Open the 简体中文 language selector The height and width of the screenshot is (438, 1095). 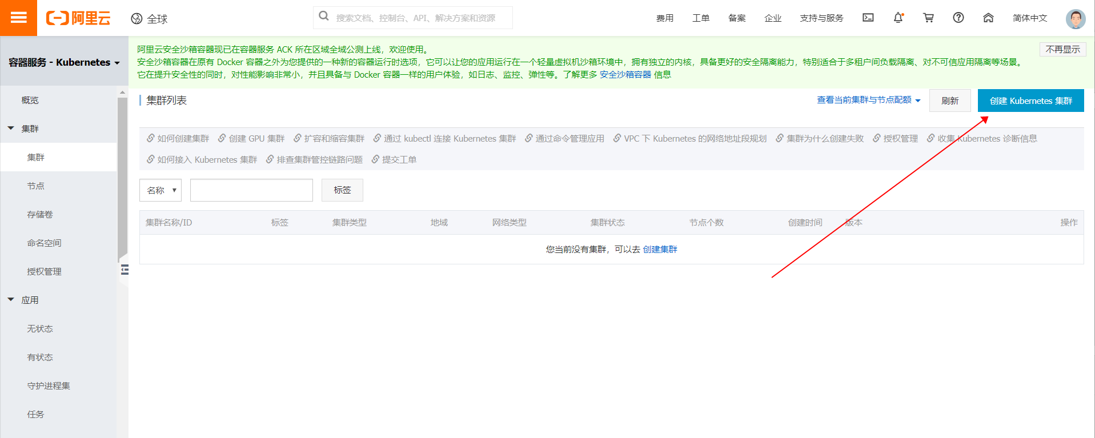[1030, 18]
